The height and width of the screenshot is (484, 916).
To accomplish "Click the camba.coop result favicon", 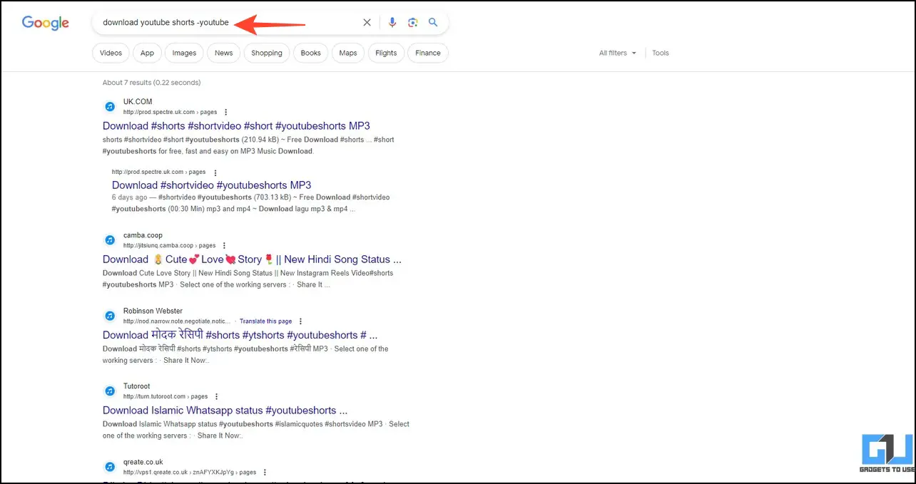I will point(110,240).
